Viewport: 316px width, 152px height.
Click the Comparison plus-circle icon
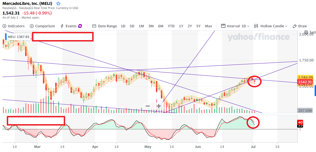coord(32,26)
